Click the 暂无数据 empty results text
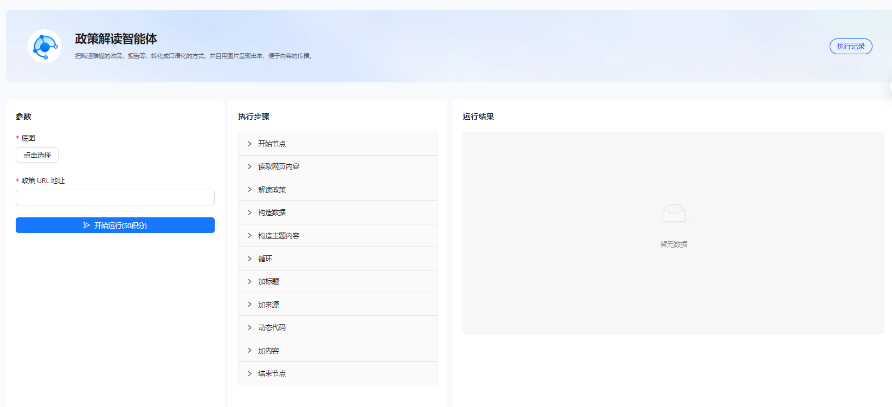This screenshot has height=407, width=892. (673, 244)
